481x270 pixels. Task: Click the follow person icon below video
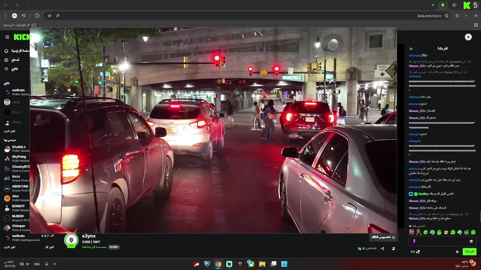(x=393, y=249)
